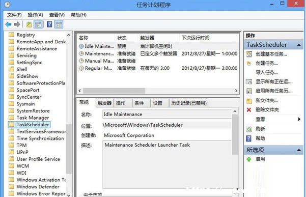
Task: Collapse the TaskScheduler actions section
Action: (x=299, y=45)
